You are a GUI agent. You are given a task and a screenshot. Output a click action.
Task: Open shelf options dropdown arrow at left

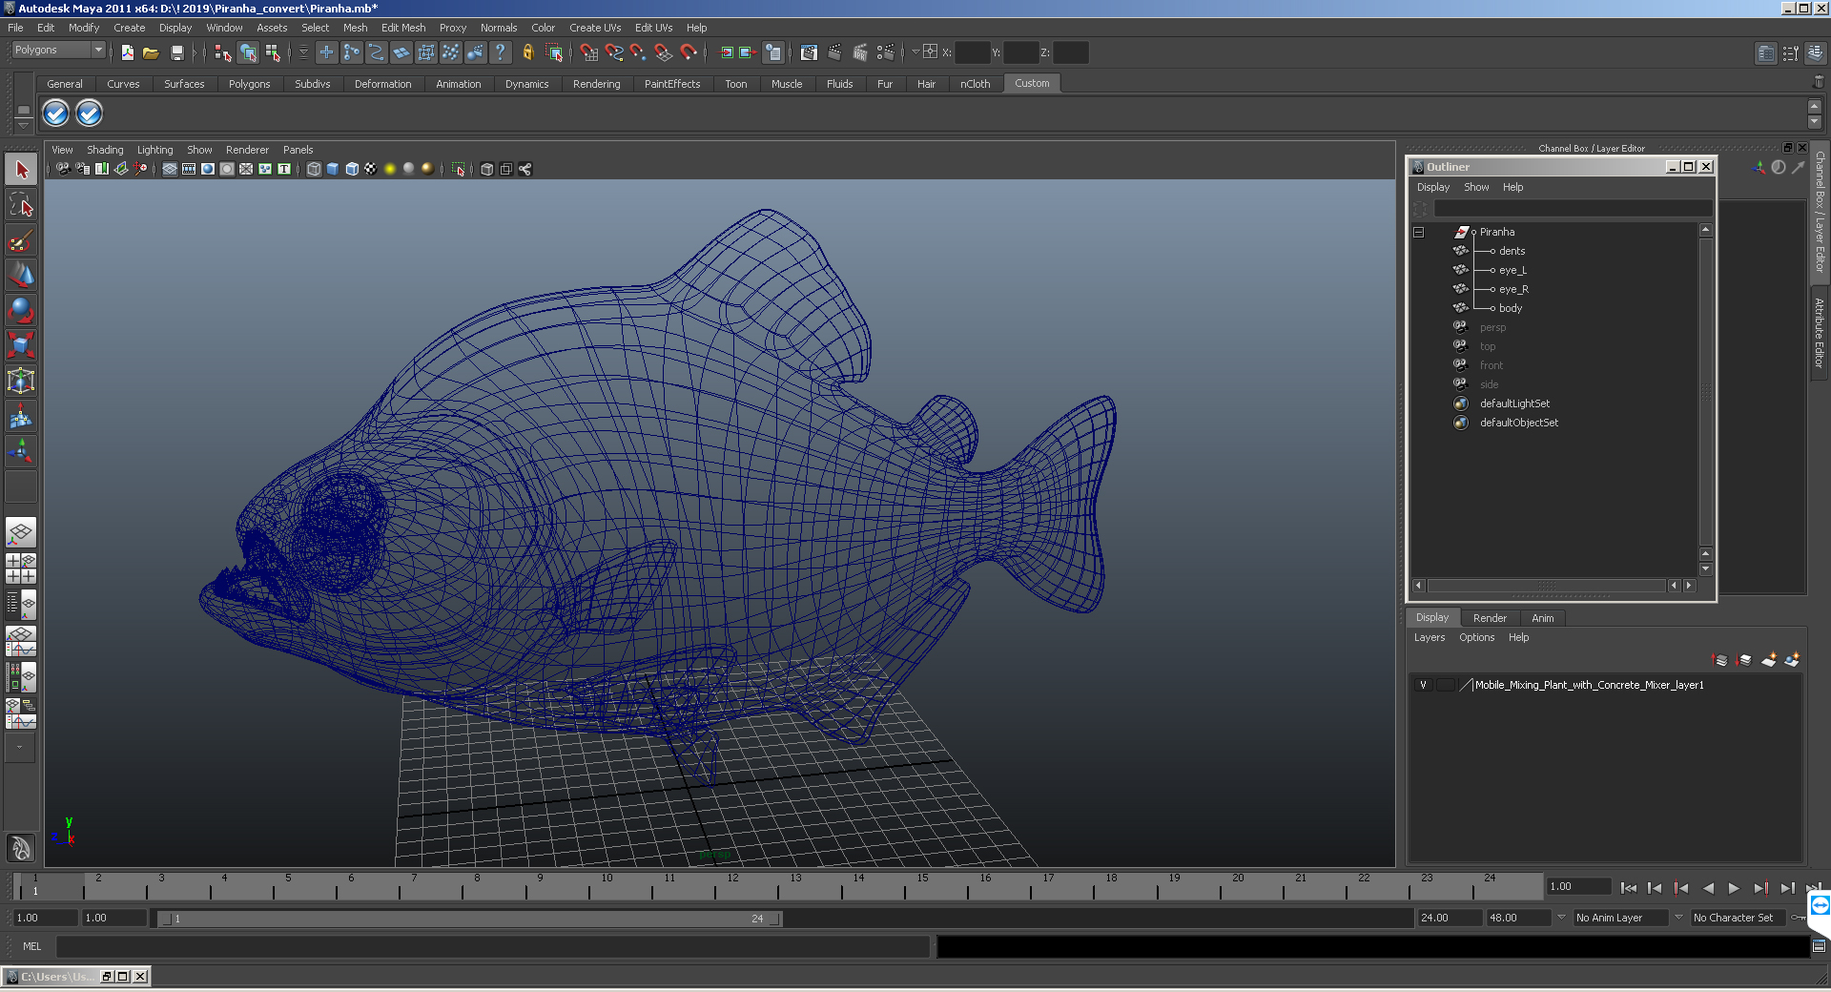24,125
